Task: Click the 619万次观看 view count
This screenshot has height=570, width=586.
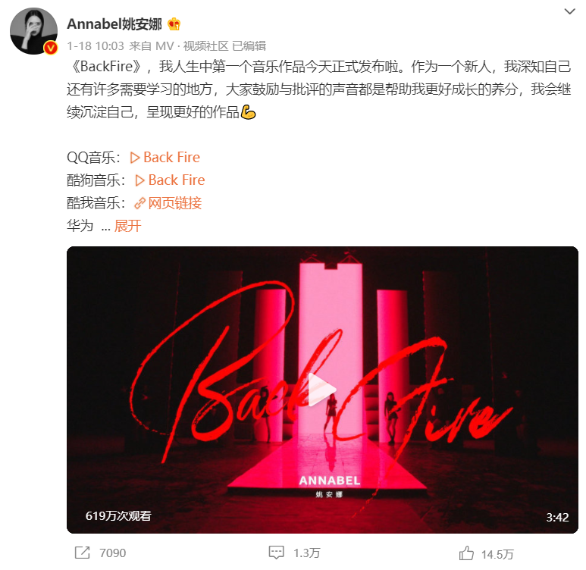Action: (x=118, y=515)
